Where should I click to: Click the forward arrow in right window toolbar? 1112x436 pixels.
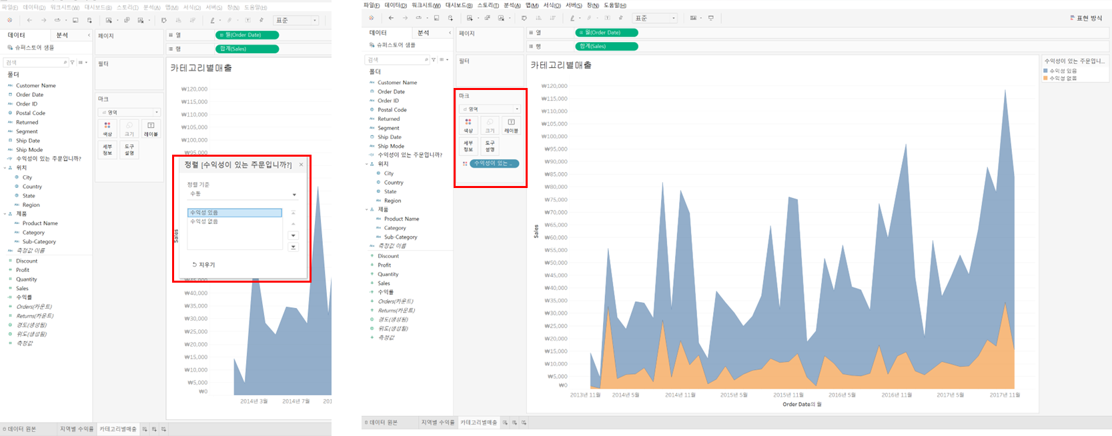pos(404,18)
